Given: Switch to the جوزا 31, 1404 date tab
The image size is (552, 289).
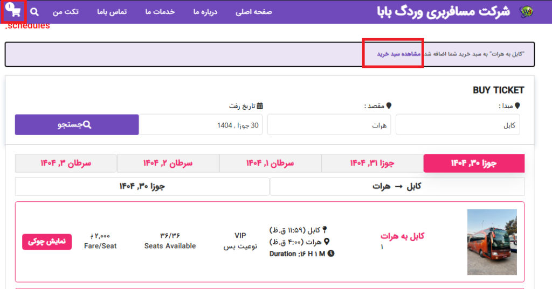Looking at the screenshot, I should pos(372,163).
